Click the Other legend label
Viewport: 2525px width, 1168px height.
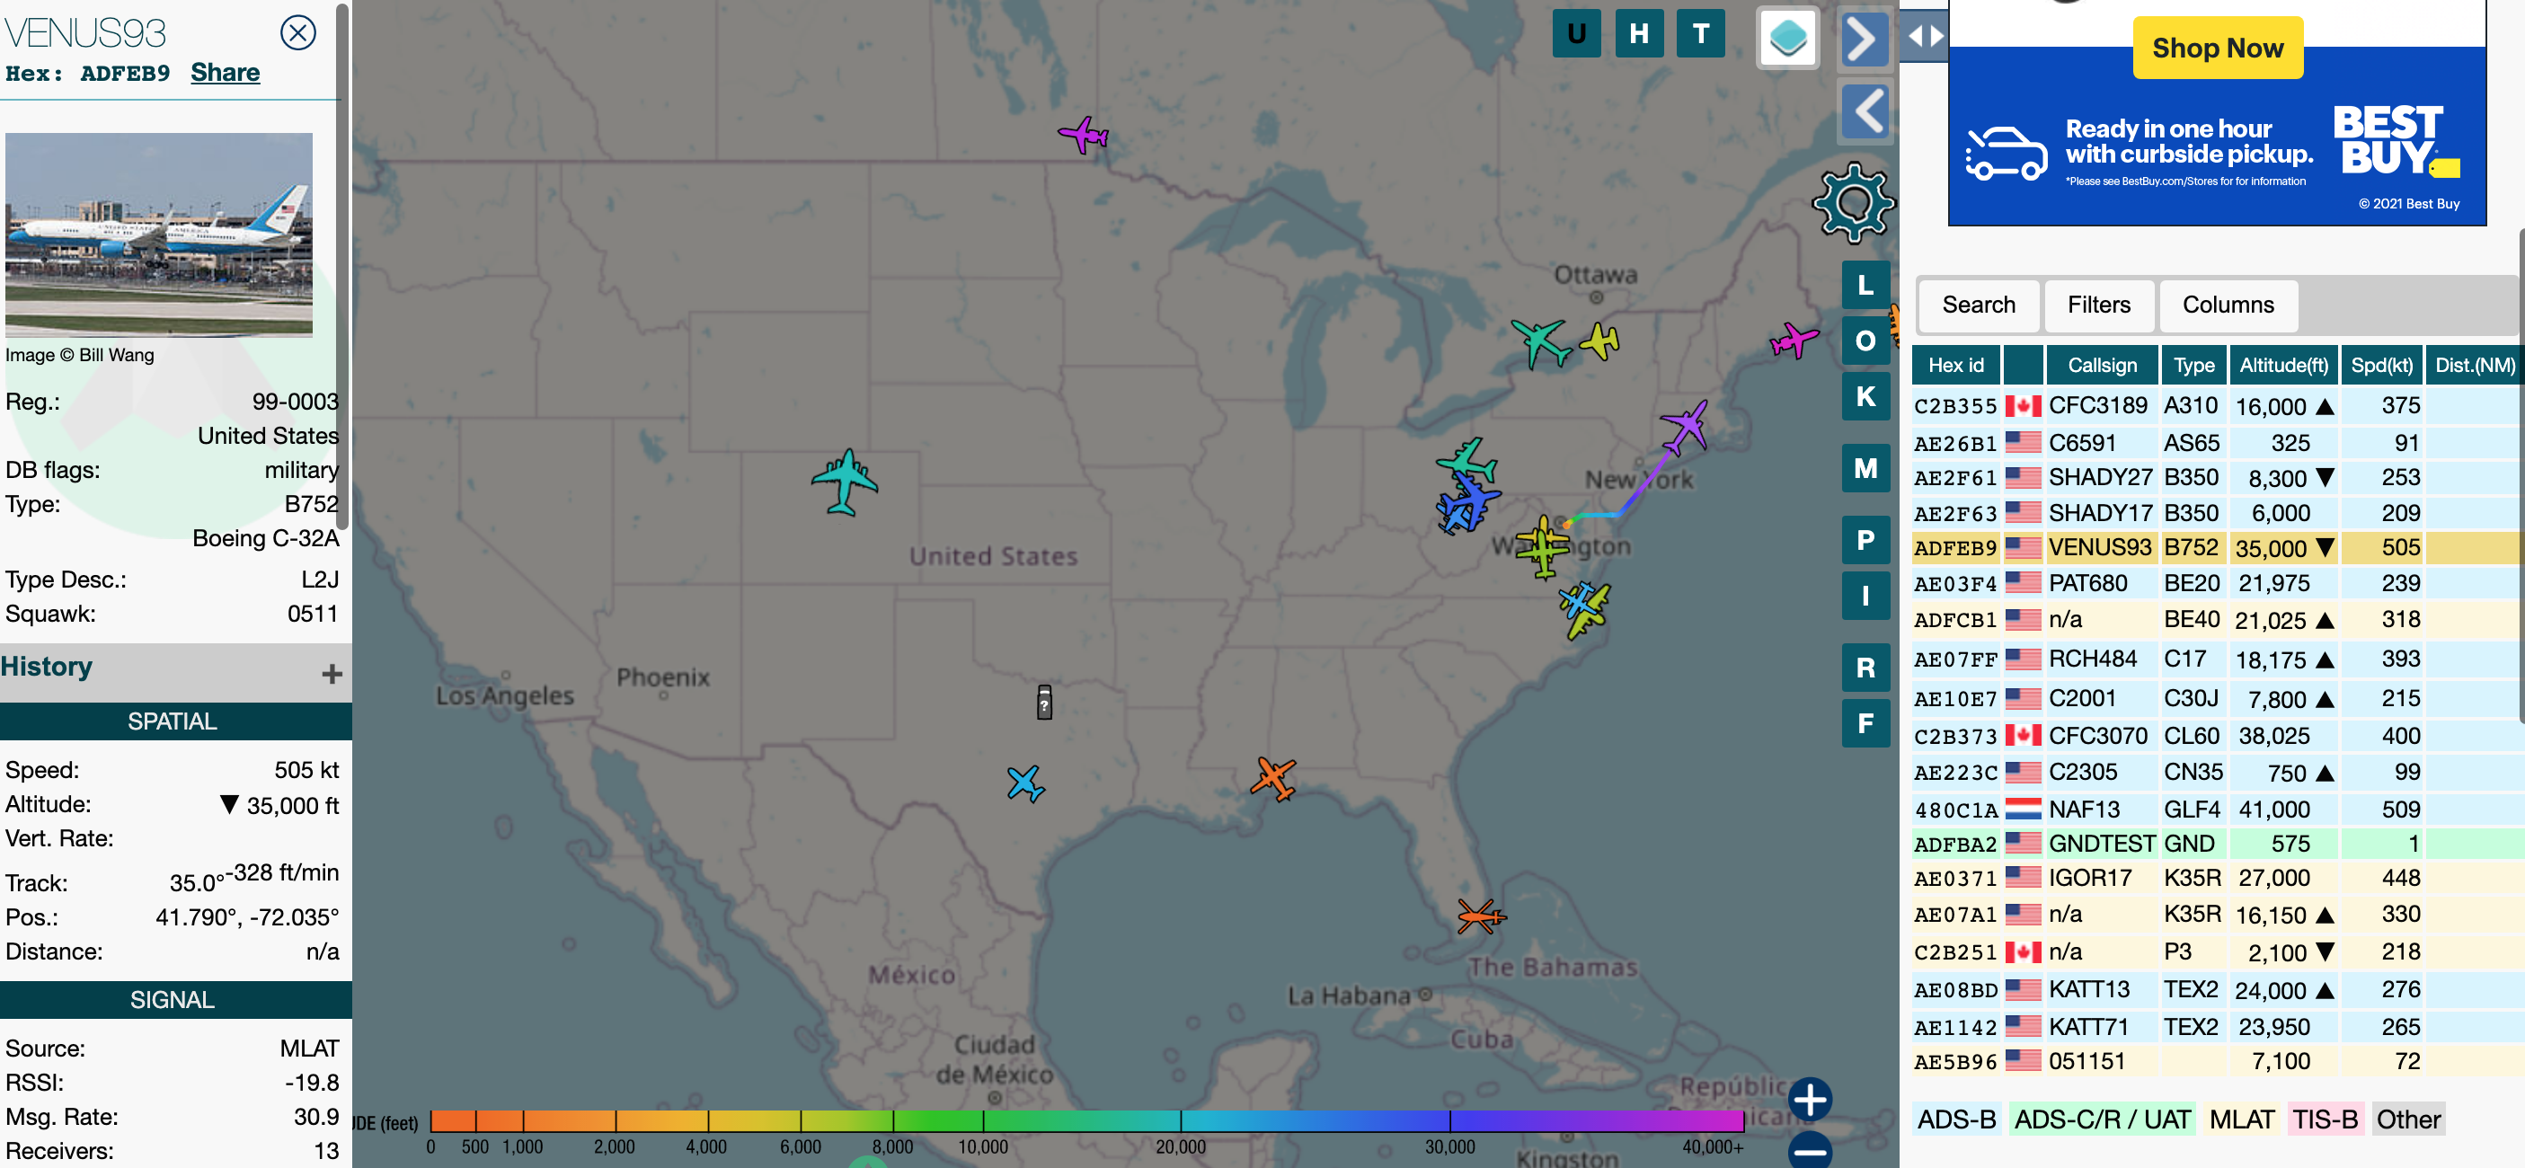(x=2407, y=1119)
